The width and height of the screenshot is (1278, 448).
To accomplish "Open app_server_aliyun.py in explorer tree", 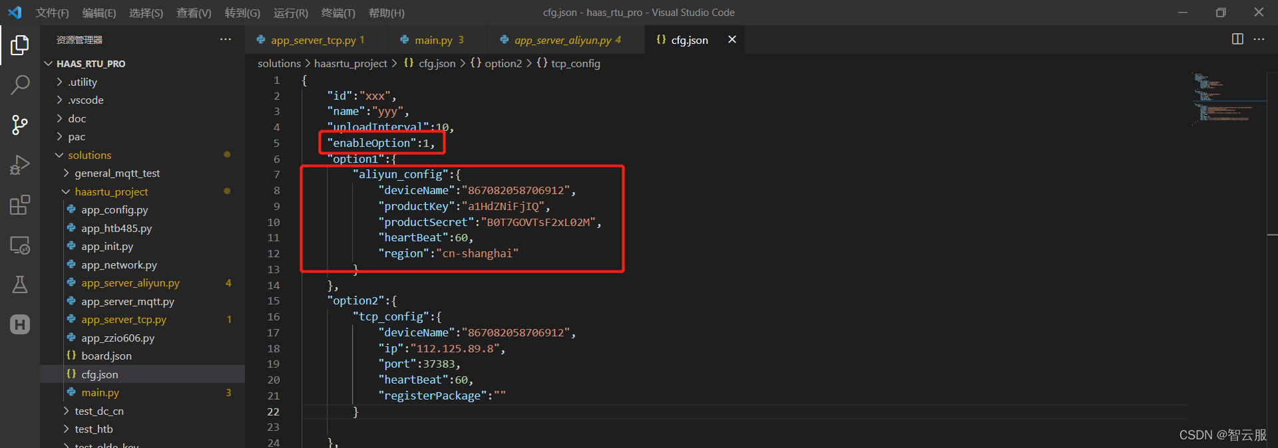I will [142, 282].
